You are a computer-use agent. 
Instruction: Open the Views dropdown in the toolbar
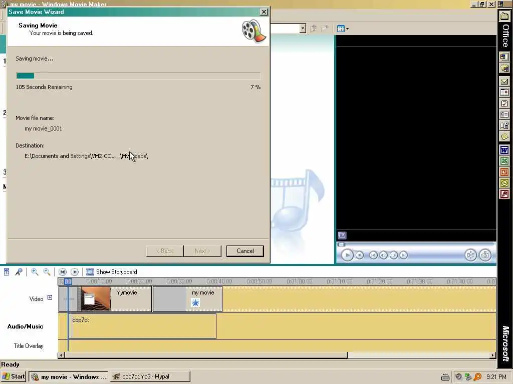point(343,28)
